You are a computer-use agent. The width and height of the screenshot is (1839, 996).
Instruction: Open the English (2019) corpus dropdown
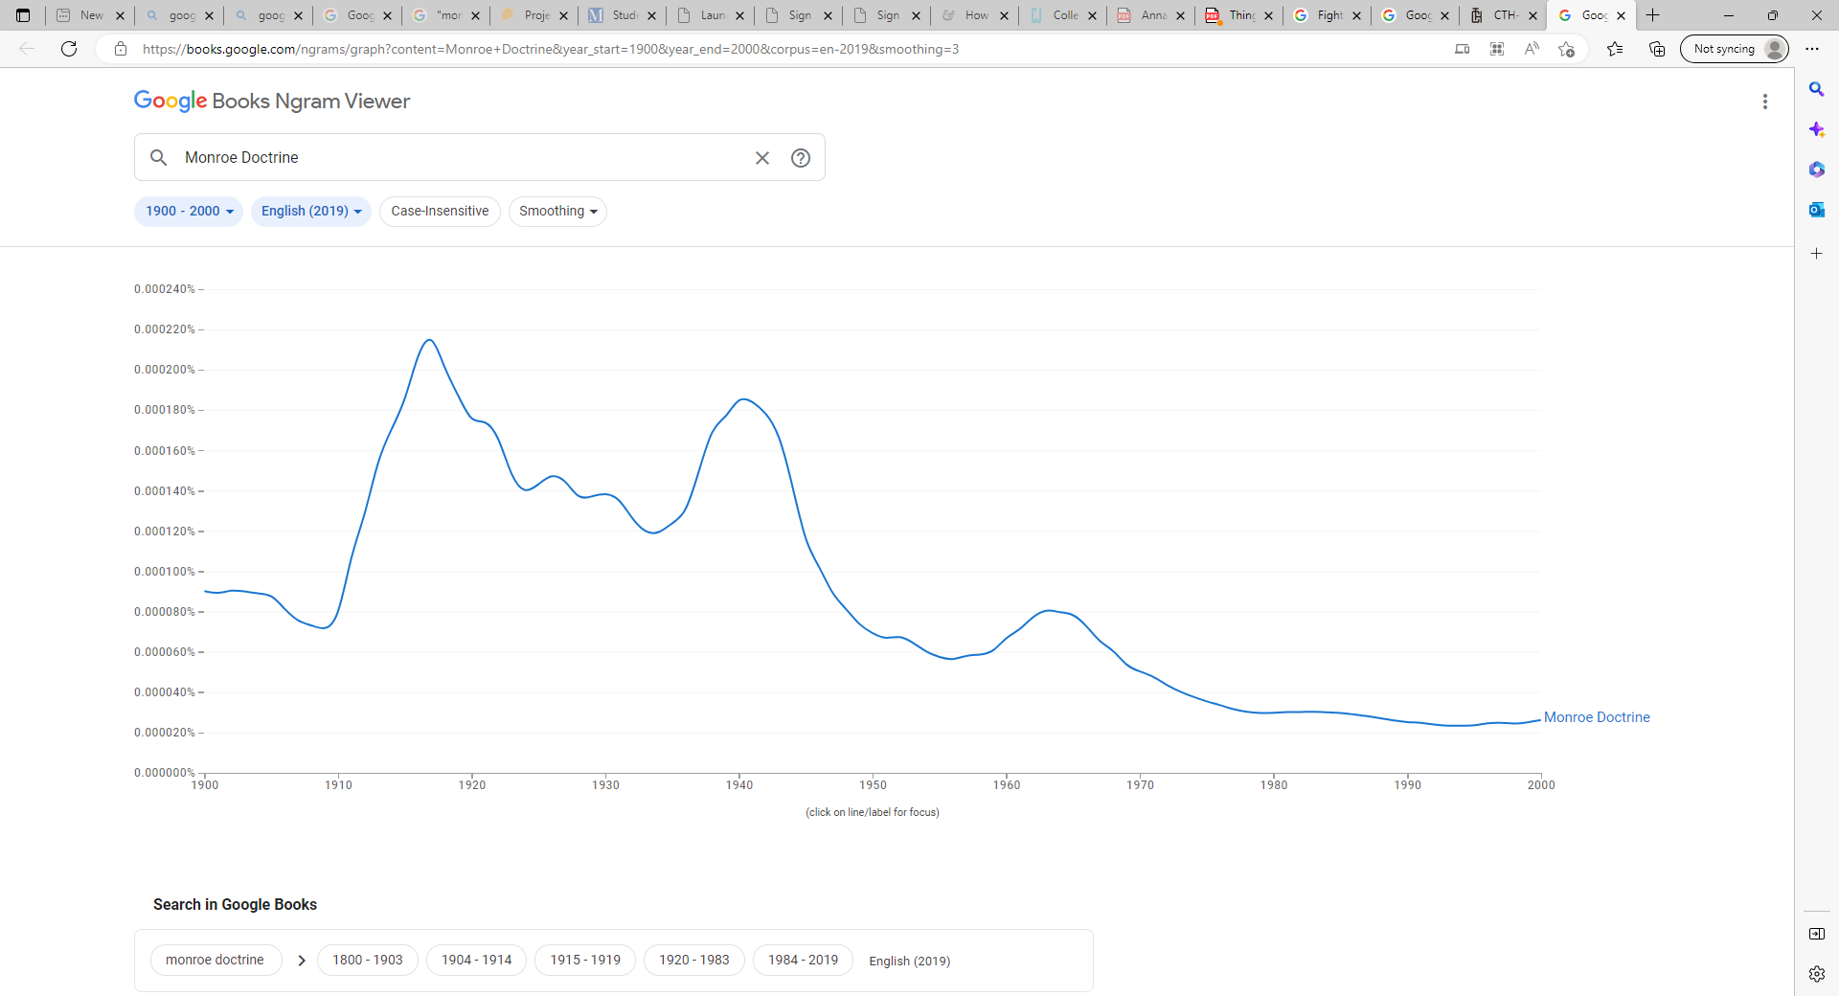(310, 212)
